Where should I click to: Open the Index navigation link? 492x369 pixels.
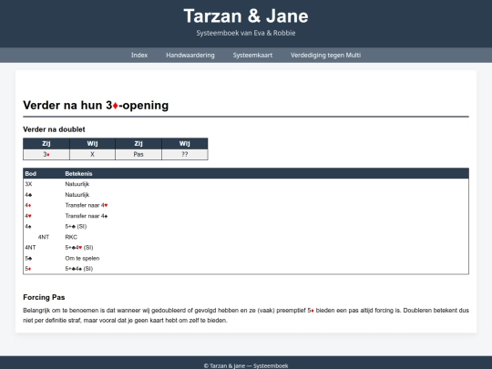click(x=139, y=56)
